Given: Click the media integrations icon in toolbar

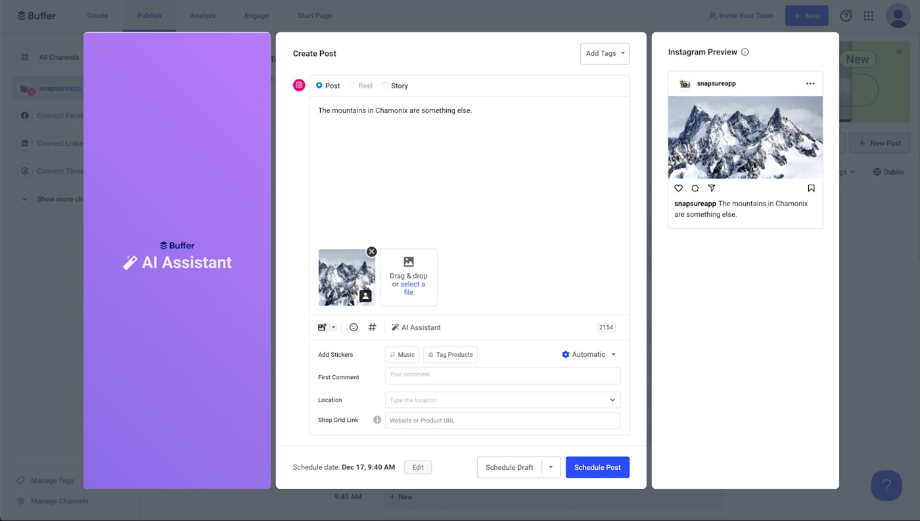Looking at the screenshot, I should (x=322, y=327).
